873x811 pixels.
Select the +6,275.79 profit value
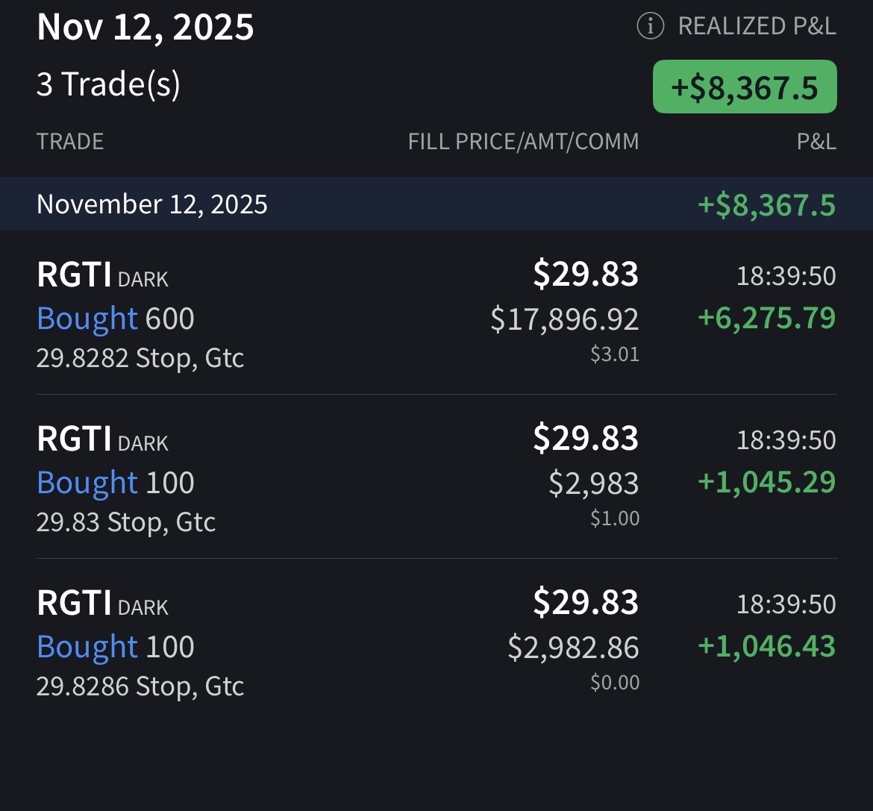click(x=766, y=318)
